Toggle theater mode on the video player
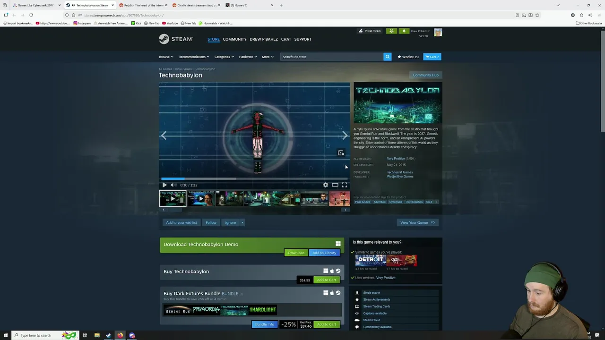 335,185
